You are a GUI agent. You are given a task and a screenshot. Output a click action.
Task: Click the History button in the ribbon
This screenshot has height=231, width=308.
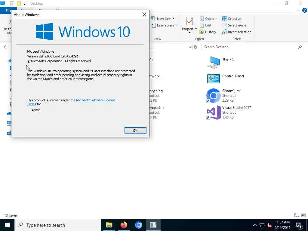coord(208,32)
